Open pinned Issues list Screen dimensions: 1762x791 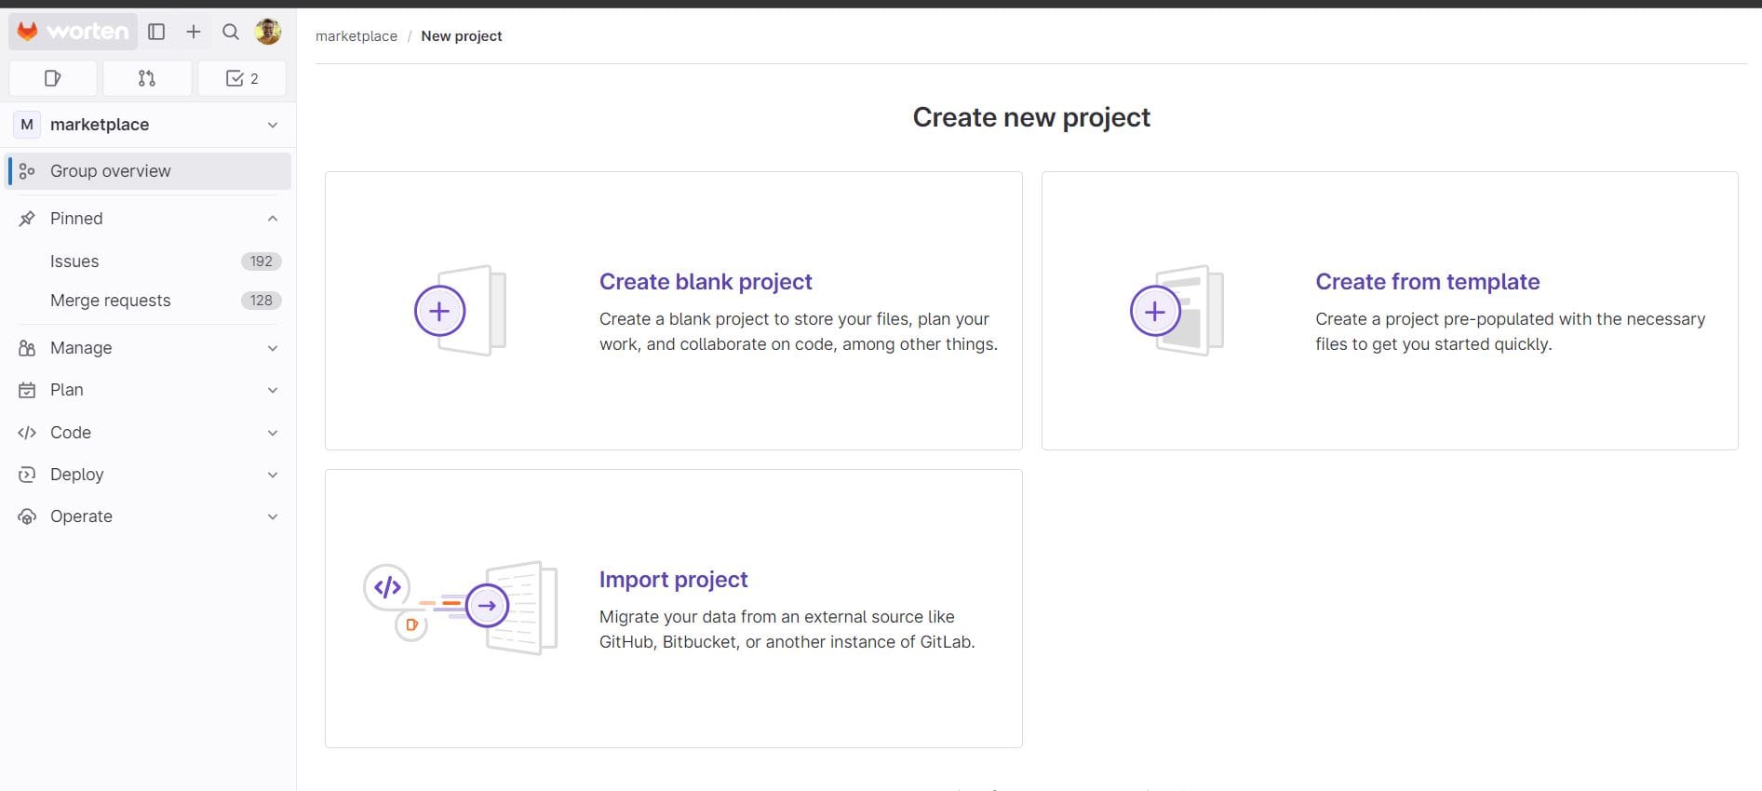click(74, 261)
